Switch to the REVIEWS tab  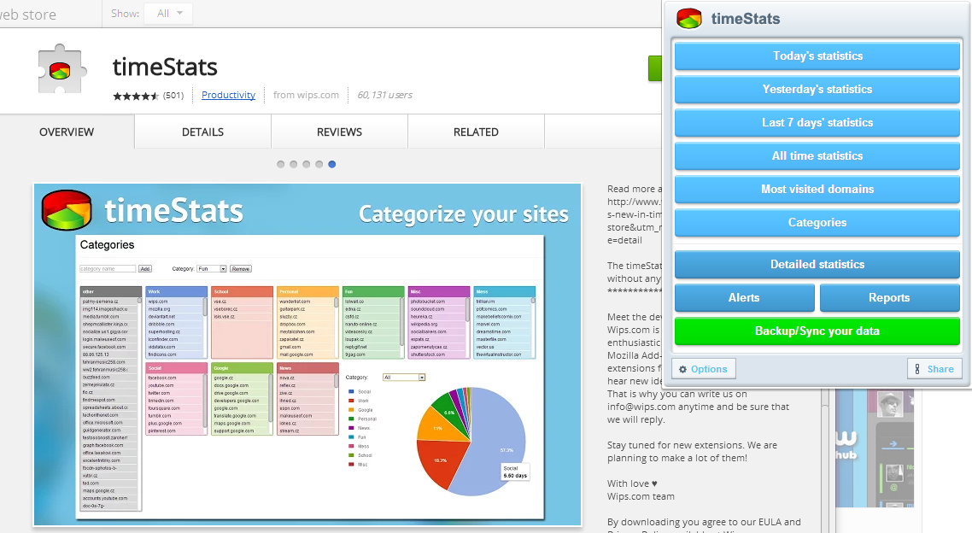[339, 132]
